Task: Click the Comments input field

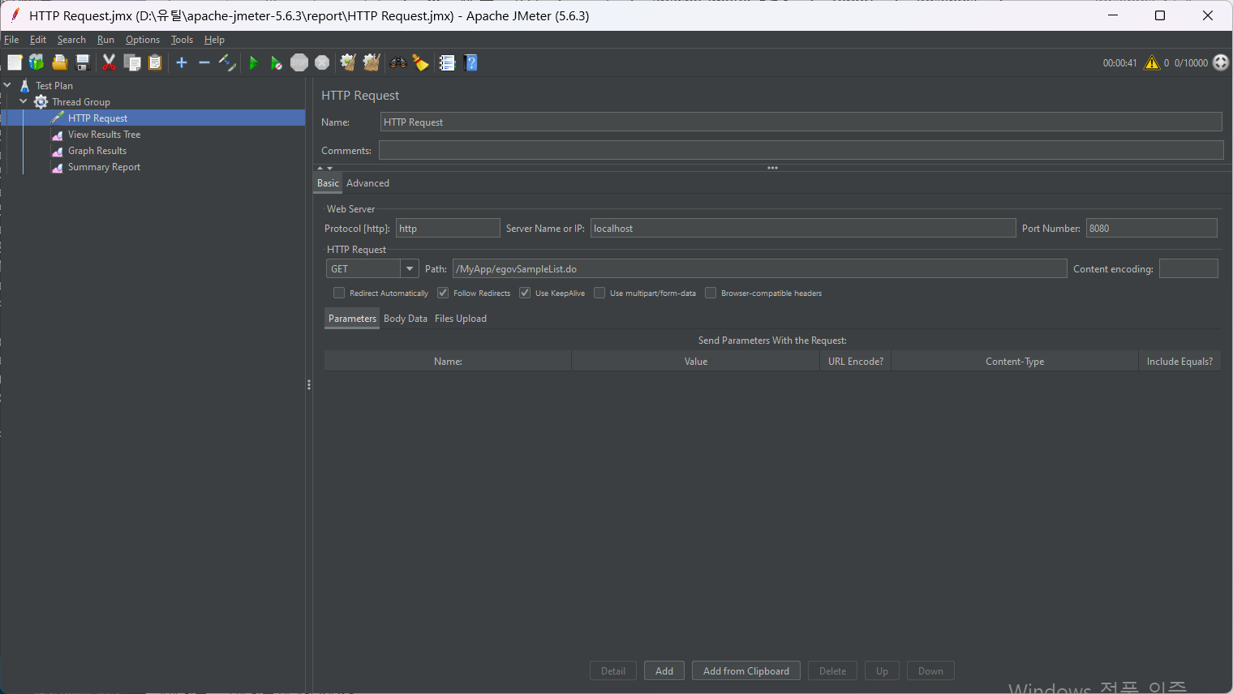Action: coord(801,150)
